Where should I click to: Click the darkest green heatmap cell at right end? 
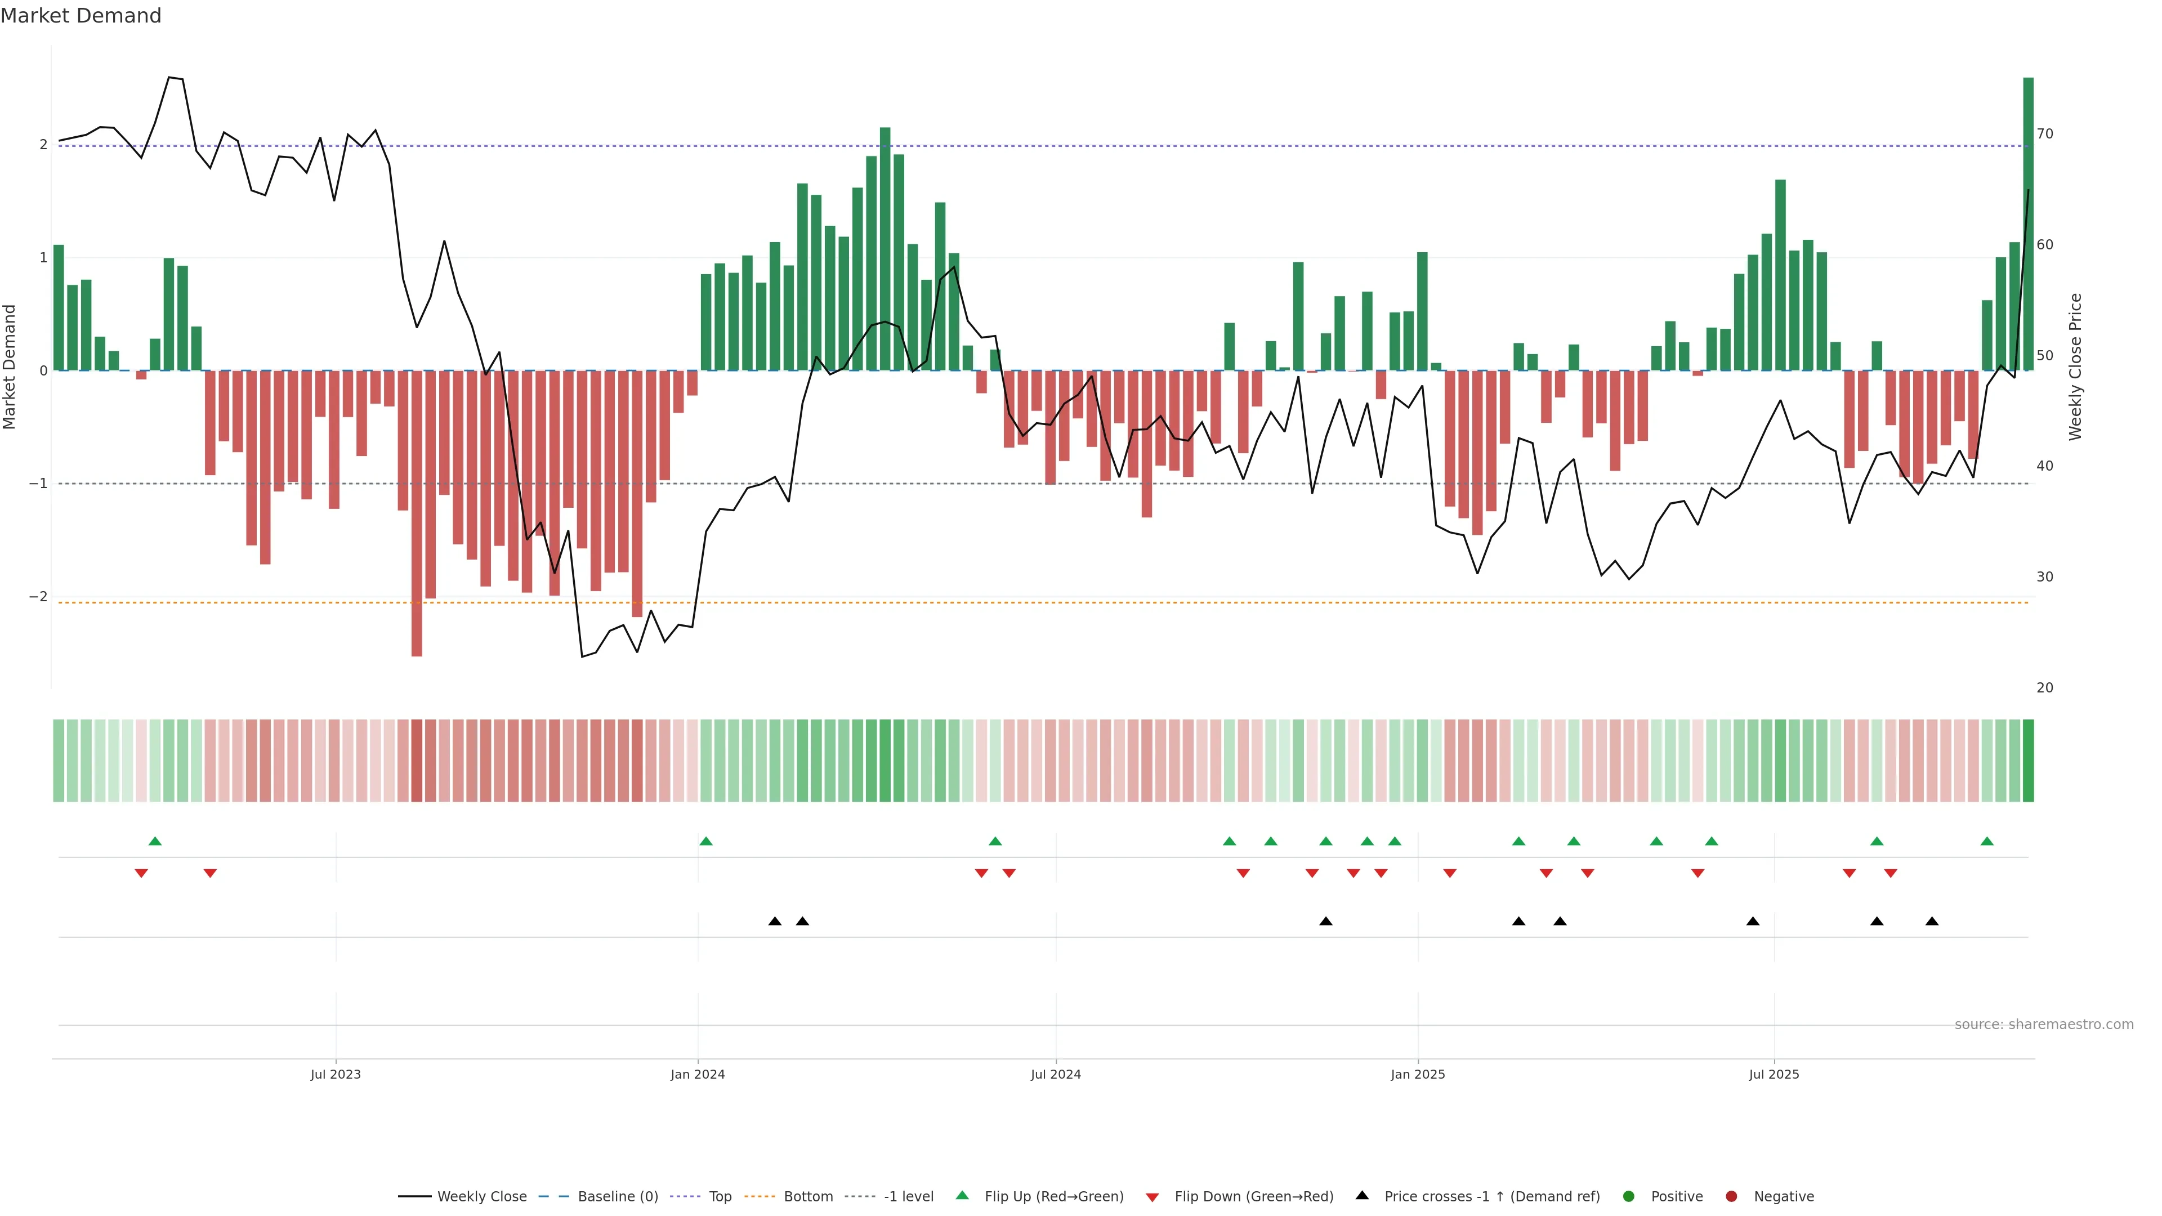[2029, 761]
